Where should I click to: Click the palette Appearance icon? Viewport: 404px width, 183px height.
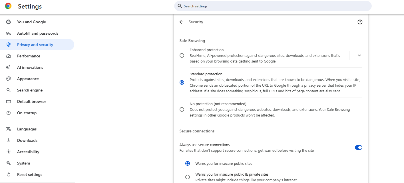click(x=9, y=79)
